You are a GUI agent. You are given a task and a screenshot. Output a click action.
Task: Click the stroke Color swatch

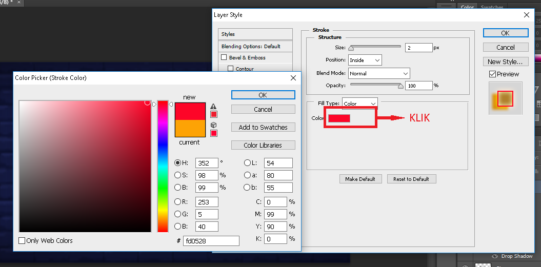click(339, 118)
